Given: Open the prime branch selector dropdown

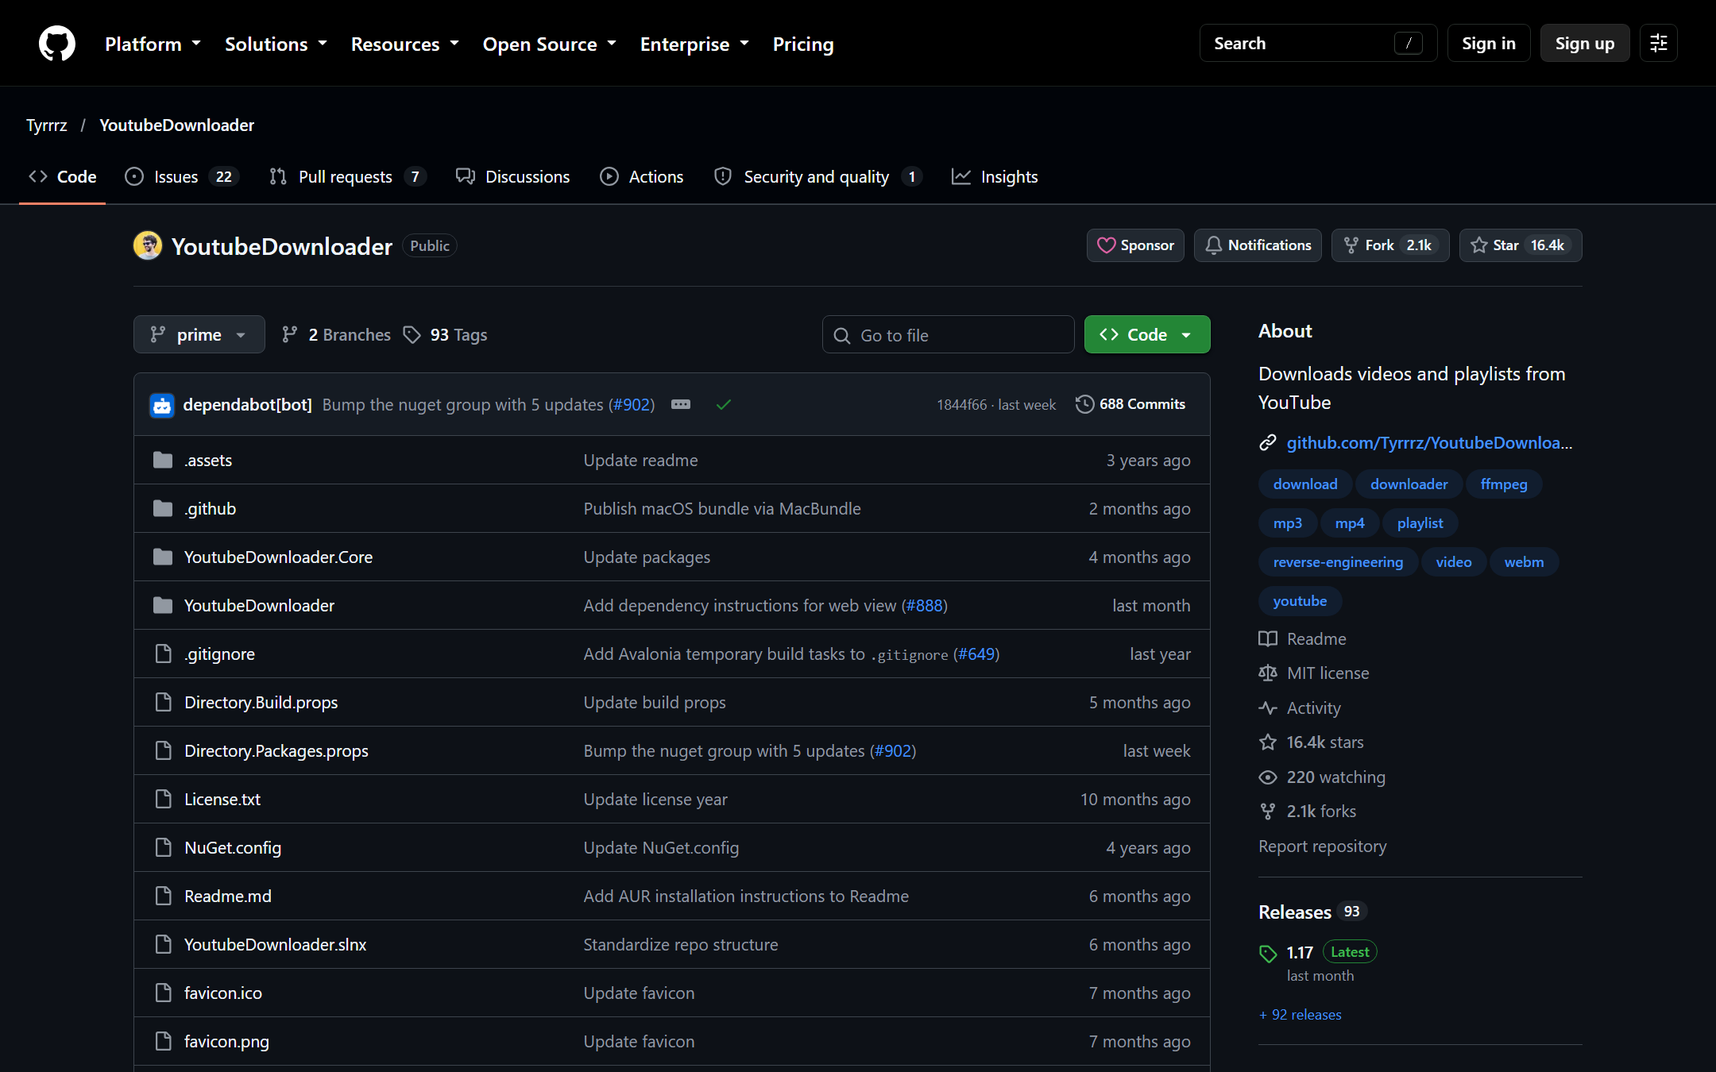Looking at the screenshot, I should pyautogui.click(x=199, y=334).
